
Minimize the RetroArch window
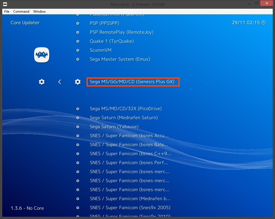pos(249,3)
